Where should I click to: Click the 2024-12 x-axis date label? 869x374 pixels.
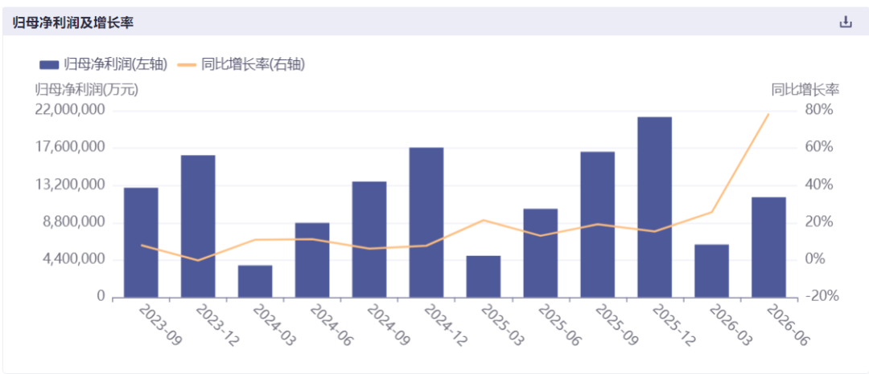tap(445, 325)
